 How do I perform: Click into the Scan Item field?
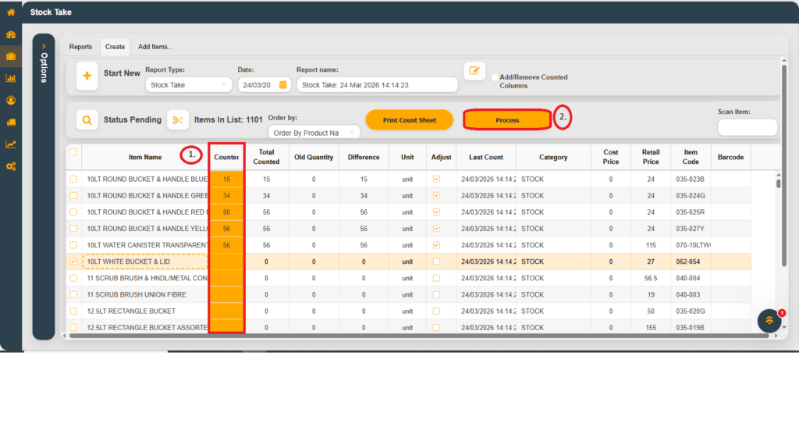[x=747, y=127]
